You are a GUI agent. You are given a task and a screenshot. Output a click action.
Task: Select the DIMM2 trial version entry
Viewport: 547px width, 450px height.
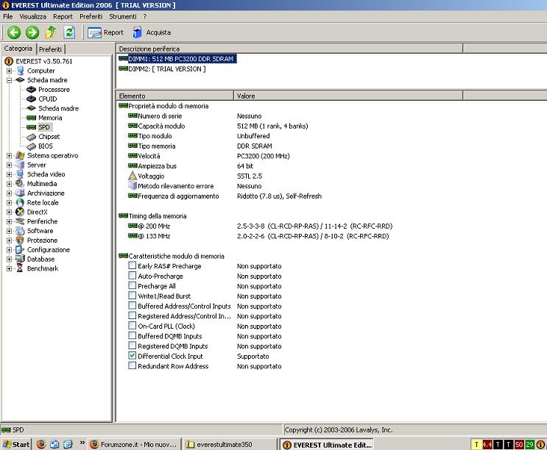pos(166,69)
